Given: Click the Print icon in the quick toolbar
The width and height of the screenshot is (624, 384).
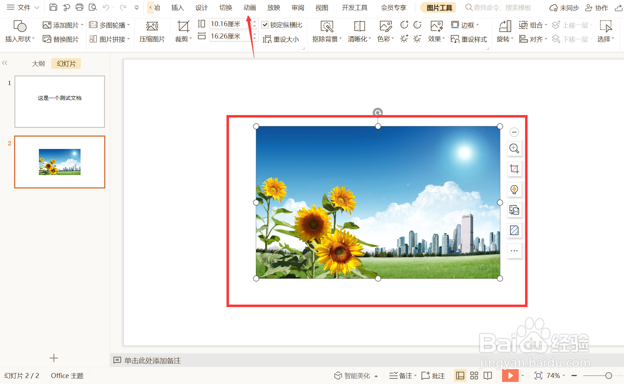Looking at the screenshot, I should tap(80, 7).
